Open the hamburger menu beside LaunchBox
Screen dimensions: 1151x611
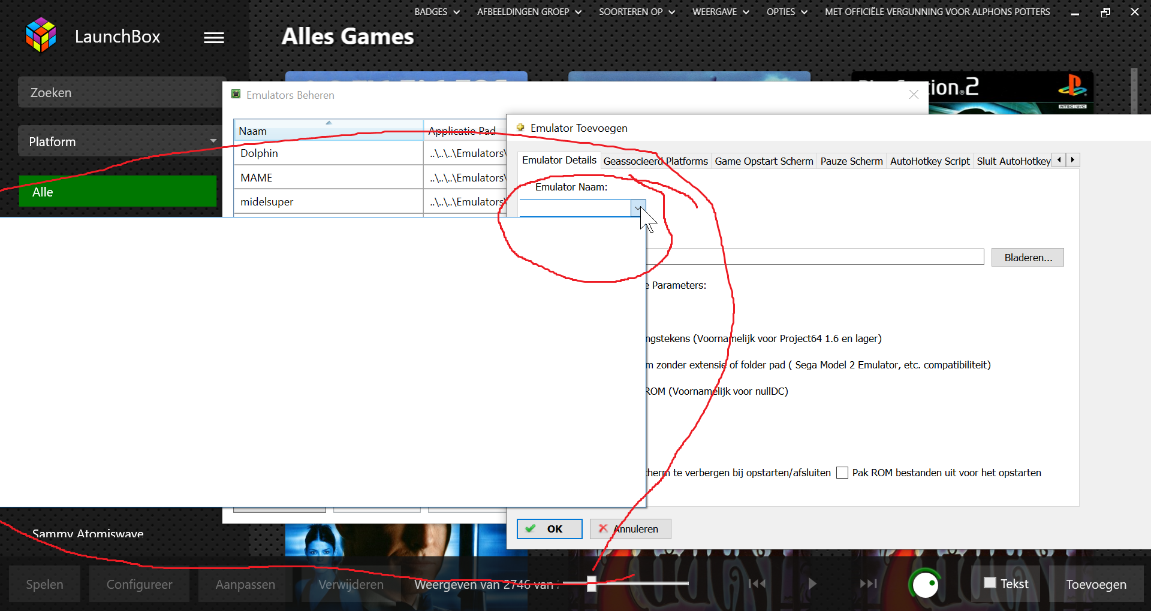tap(213, 38)
